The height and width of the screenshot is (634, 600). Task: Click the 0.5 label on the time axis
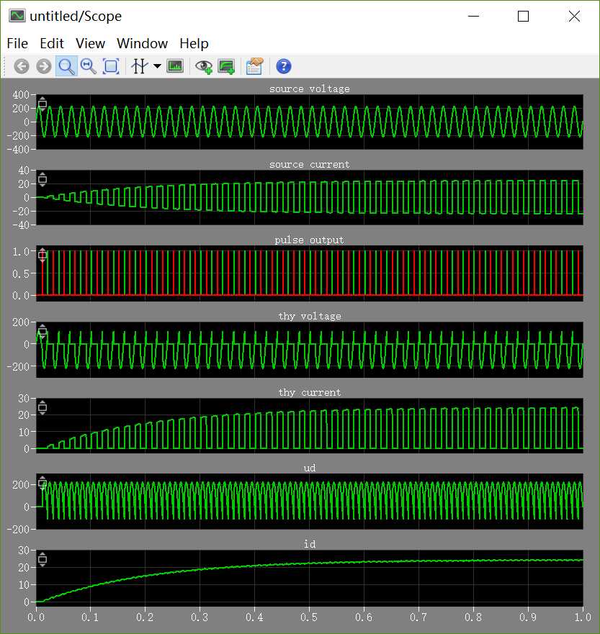pos(309,617)
